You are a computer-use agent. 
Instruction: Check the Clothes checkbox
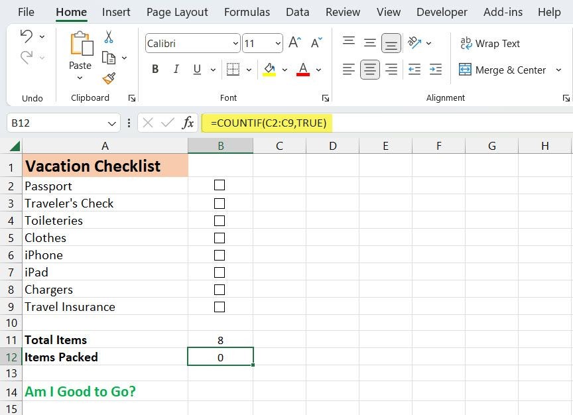pyautogui.click(x=220, y=238)
